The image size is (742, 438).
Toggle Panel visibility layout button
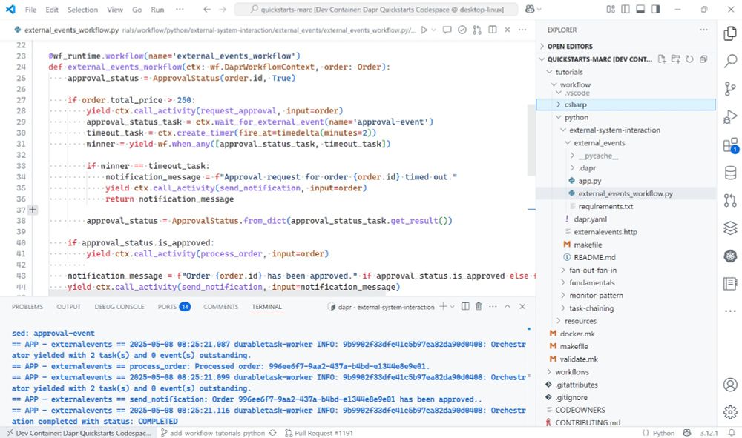tap(640, 9)
